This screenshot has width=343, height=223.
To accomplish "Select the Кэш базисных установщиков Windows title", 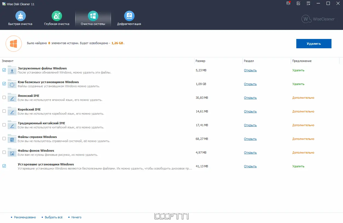I will [x=48, y=82].
